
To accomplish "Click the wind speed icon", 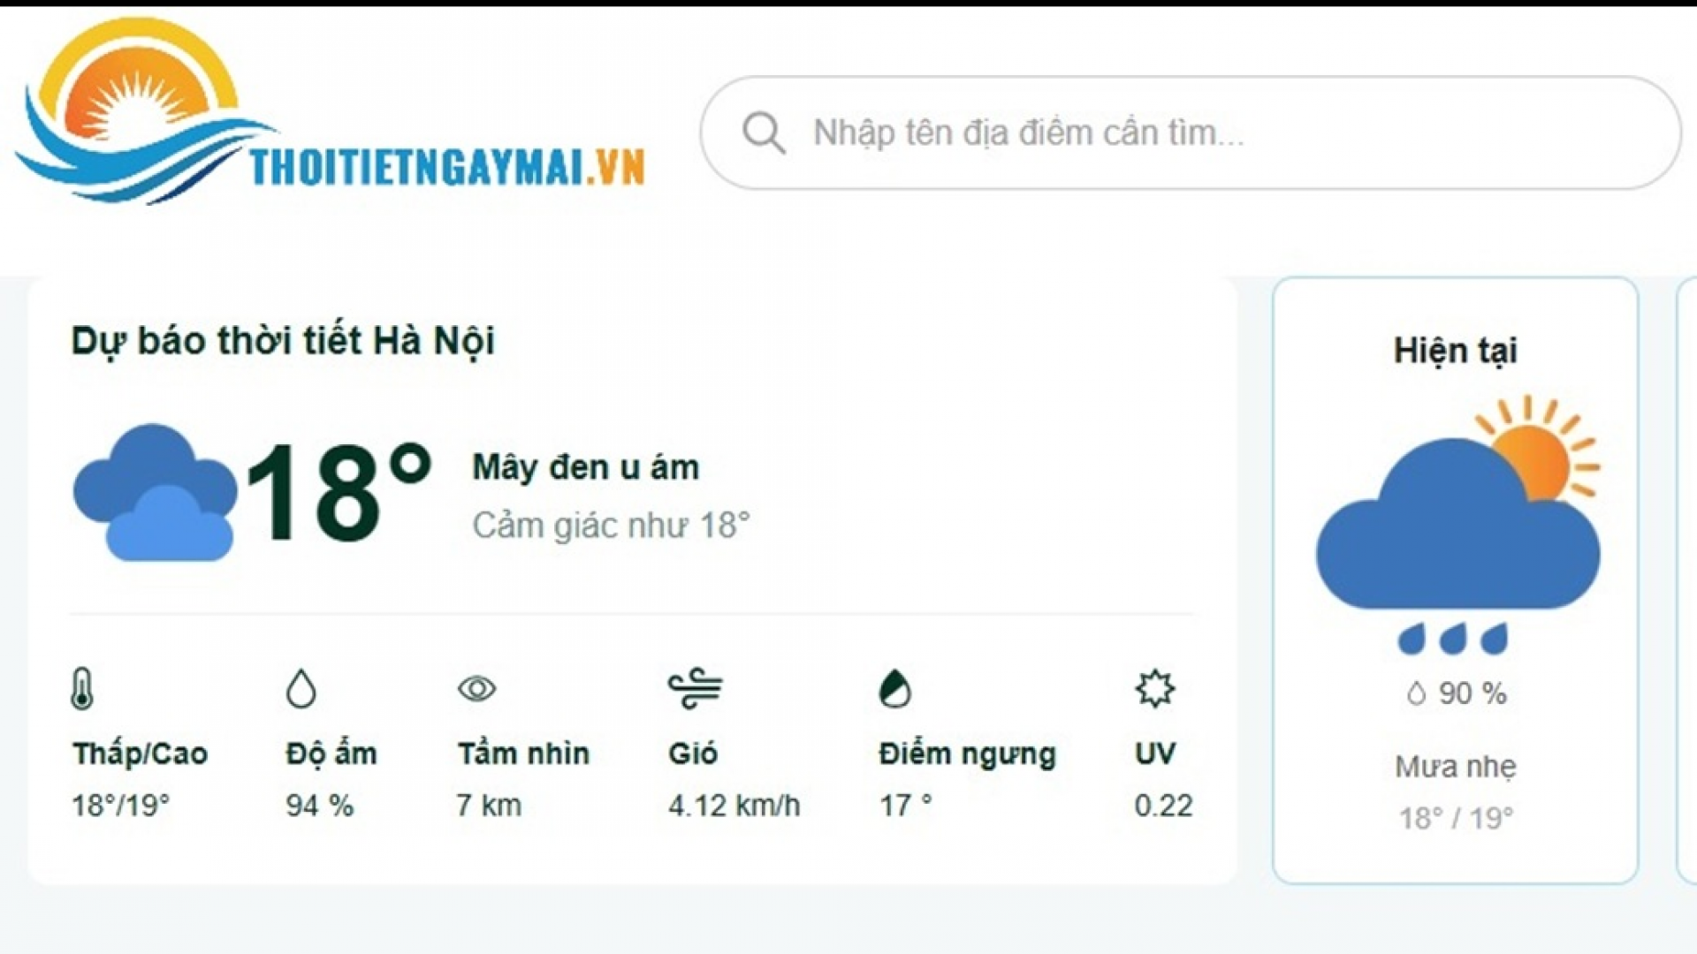I will tap(696, 689).
